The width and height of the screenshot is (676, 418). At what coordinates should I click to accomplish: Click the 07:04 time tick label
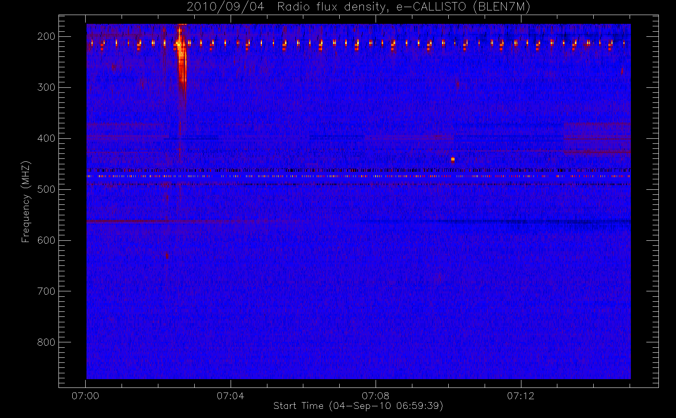pos(230,396)
